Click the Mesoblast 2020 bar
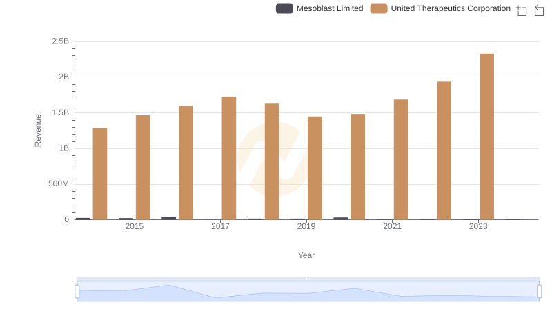The image size is (552, 318). 340,219
